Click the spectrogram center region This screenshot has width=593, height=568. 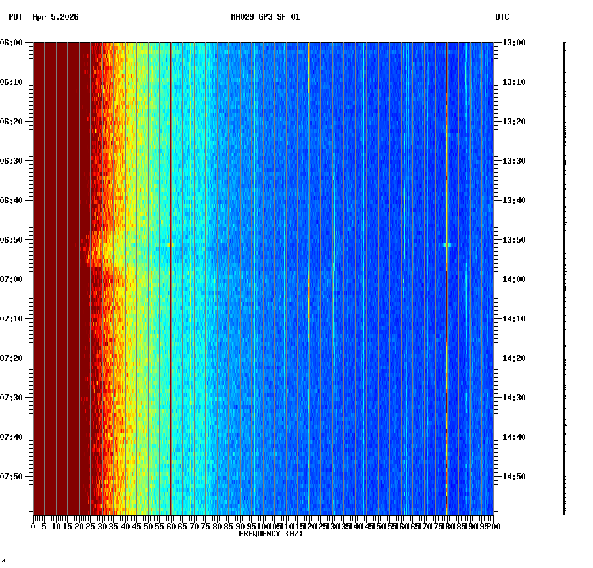coord(263,279)
